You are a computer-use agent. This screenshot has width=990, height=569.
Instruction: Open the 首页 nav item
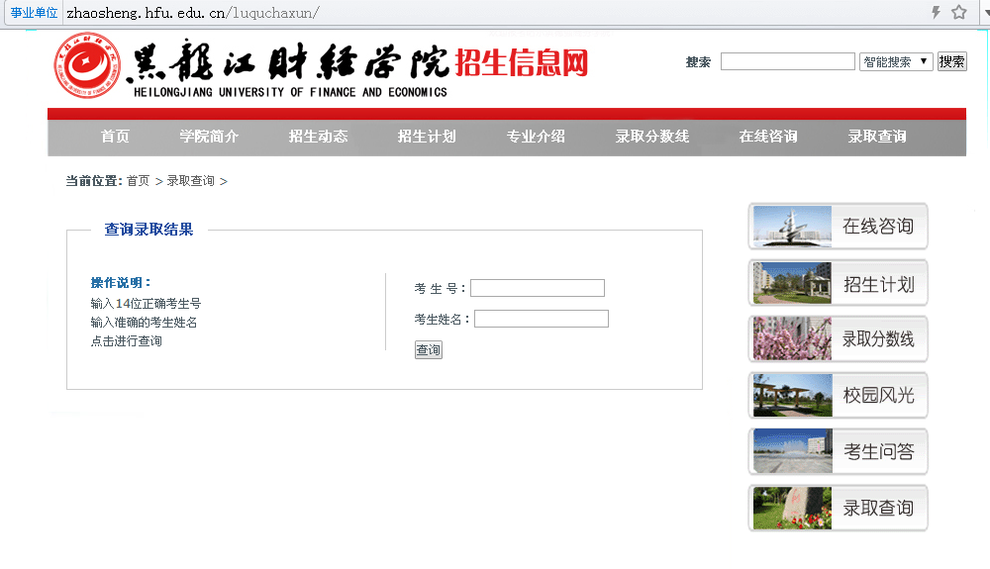coord(115,137)
